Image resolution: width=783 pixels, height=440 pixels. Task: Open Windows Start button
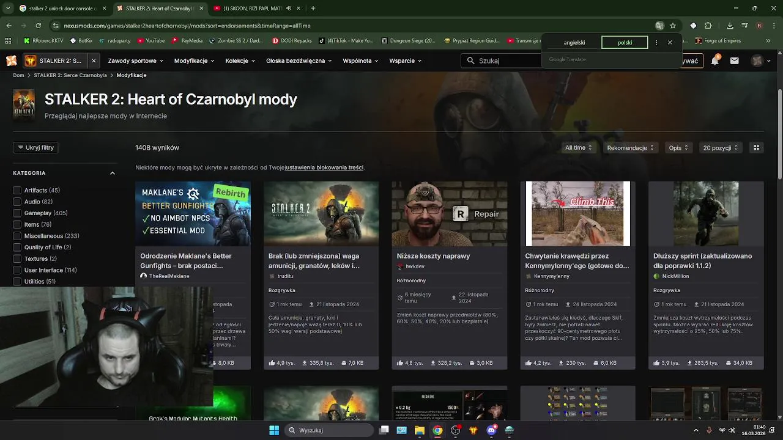coord(274,430)
